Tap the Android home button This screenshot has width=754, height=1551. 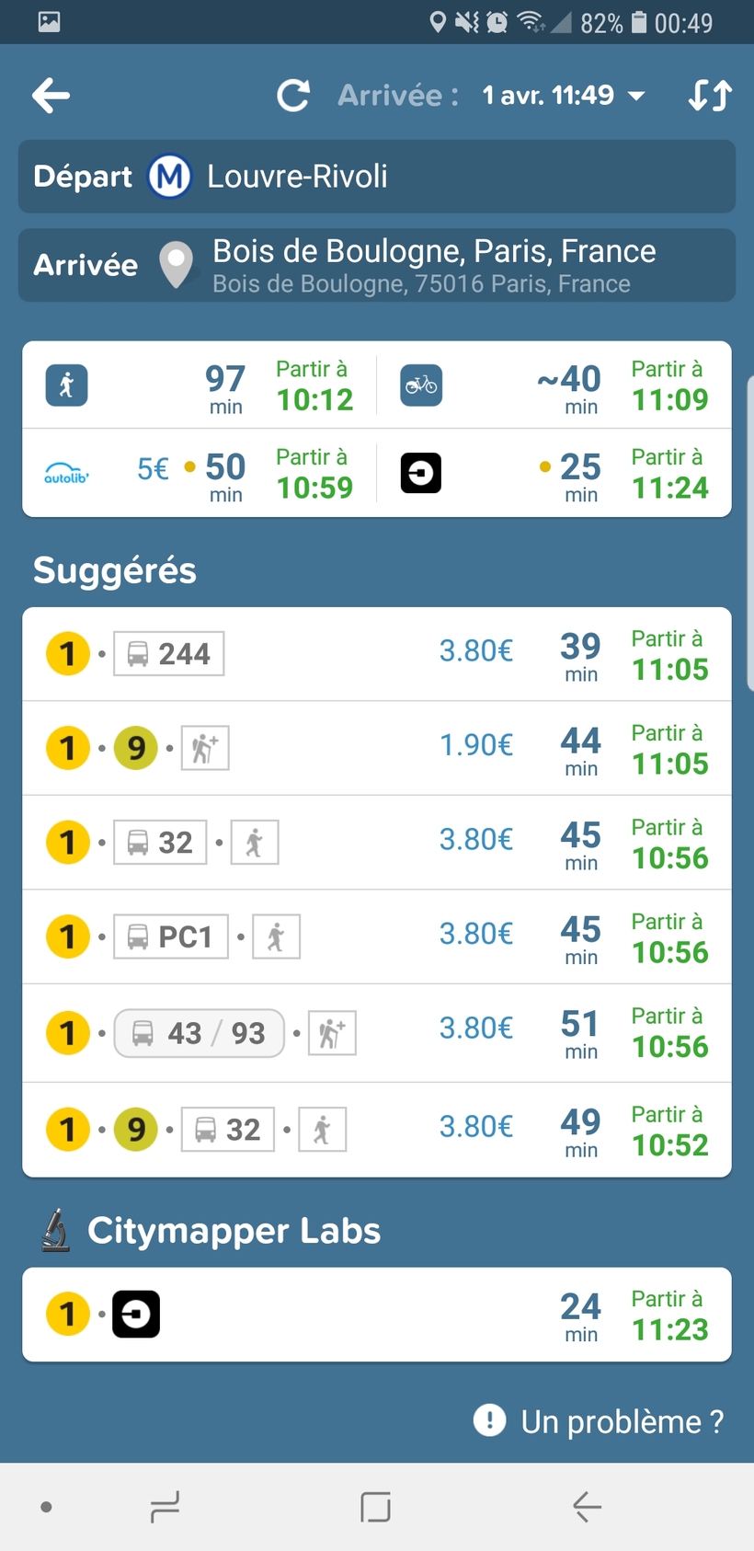(x=375, y=1507)
